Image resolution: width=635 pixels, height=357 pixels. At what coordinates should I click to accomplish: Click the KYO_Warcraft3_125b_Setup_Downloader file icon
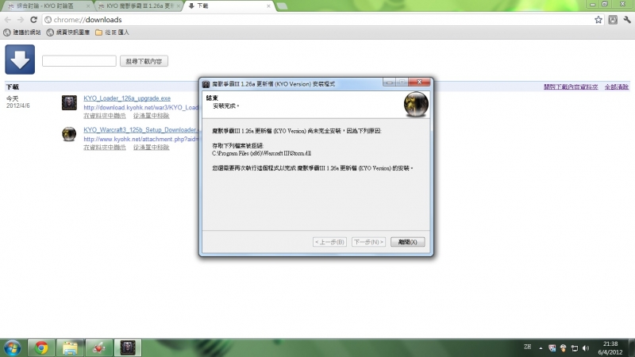[x=69, y=134]
